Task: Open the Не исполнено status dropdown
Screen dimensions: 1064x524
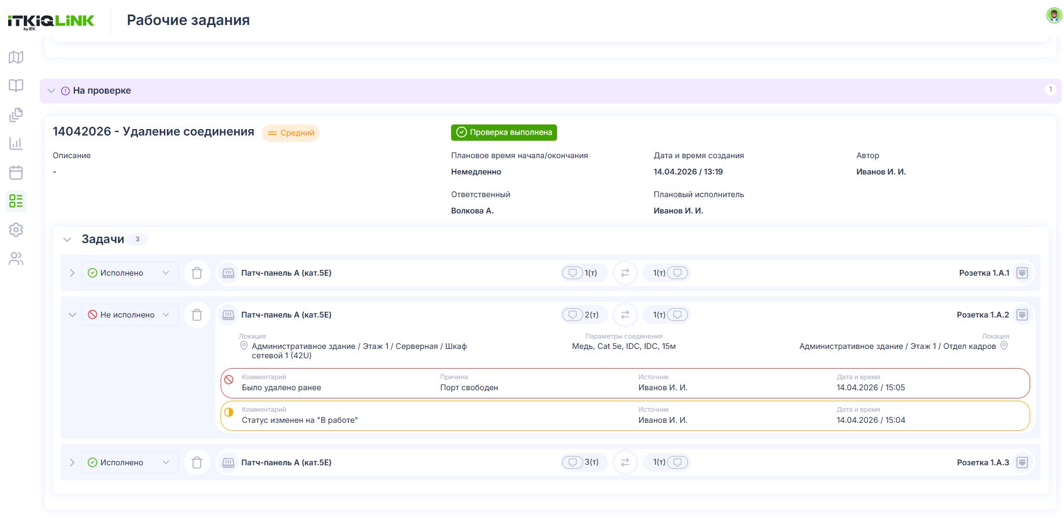Action: [130, 315]
